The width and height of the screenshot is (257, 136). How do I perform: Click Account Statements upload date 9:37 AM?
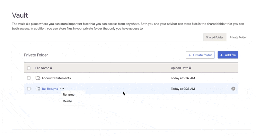(183, 78)
